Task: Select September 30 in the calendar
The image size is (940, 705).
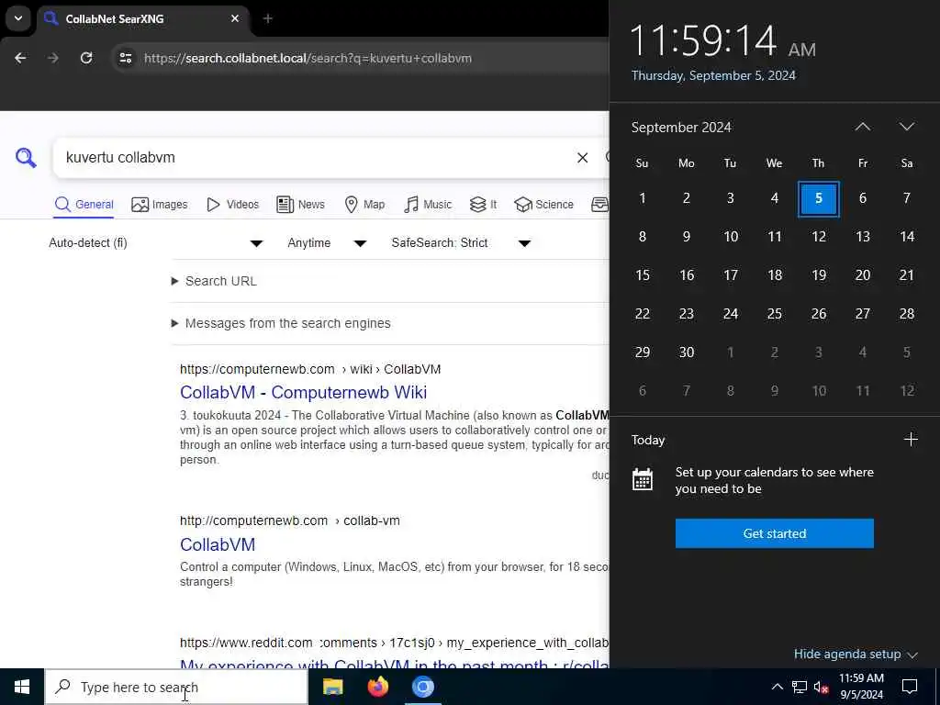Action: 687,352
